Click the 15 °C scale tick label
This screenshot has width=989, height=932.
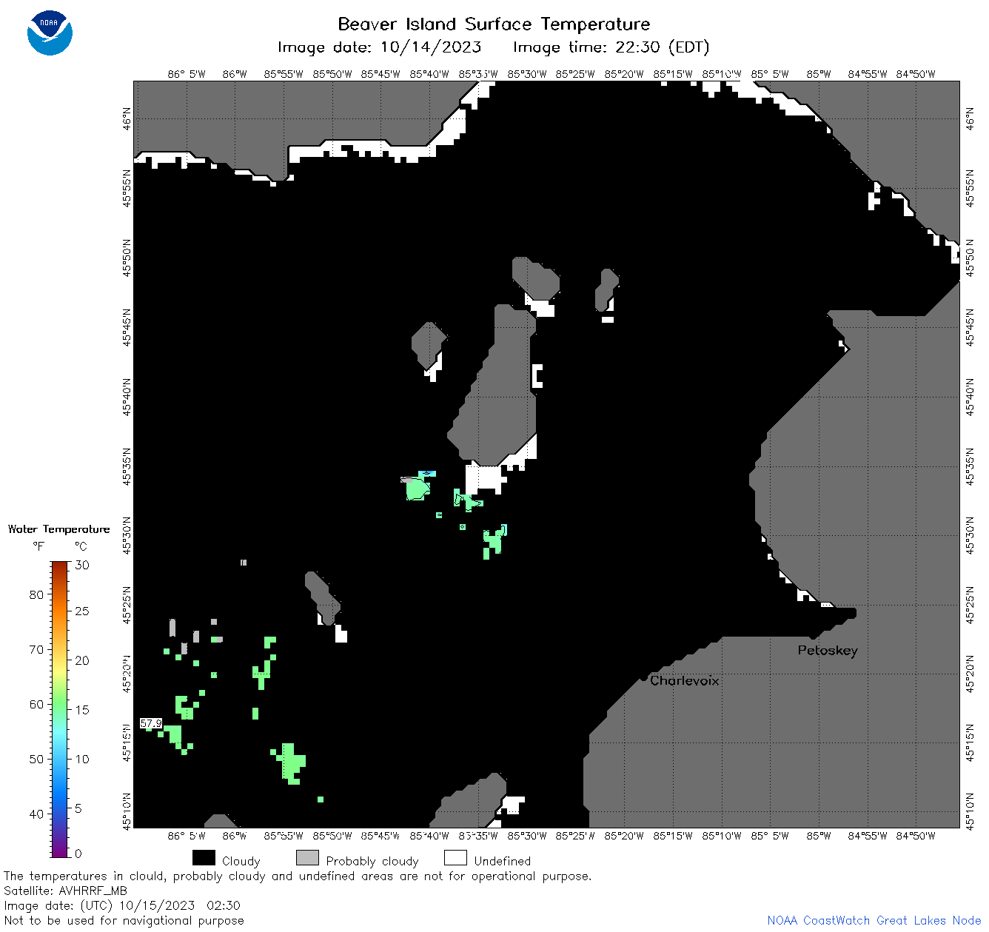click(x=82, y=709)
